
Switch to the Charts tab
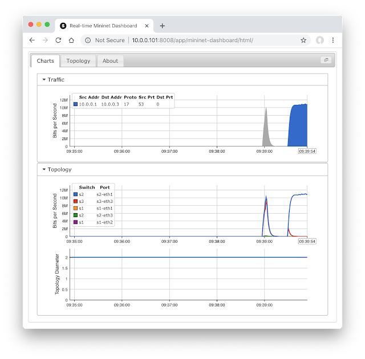[45, 61]
